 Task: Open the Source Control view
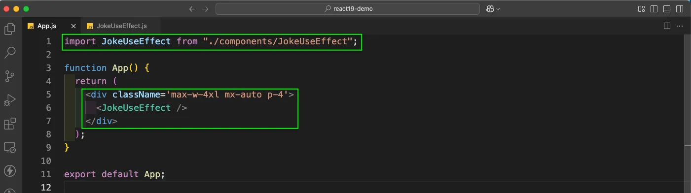[x=9, y=76]
